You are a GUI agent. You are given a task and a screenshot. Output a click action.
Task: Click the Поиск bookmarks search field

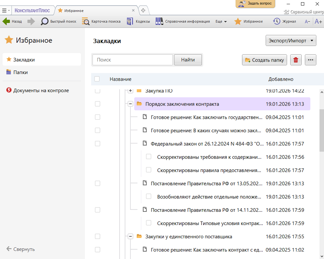(x=133, y=60)
